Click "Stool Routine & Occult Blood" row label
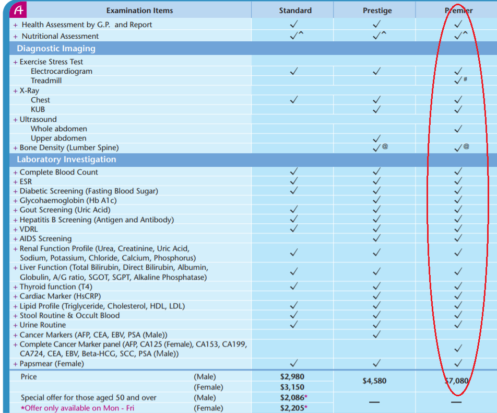This screenshot has height=413, width=497. 70,316
